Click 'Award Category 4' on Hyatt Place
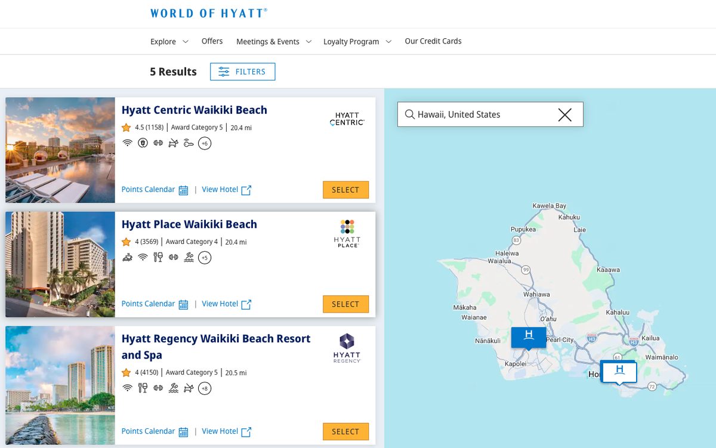716x448 pixels. point(192,242)
